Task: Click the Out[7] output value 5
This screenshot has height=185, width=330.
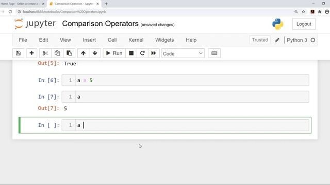Action: (65, 108)
